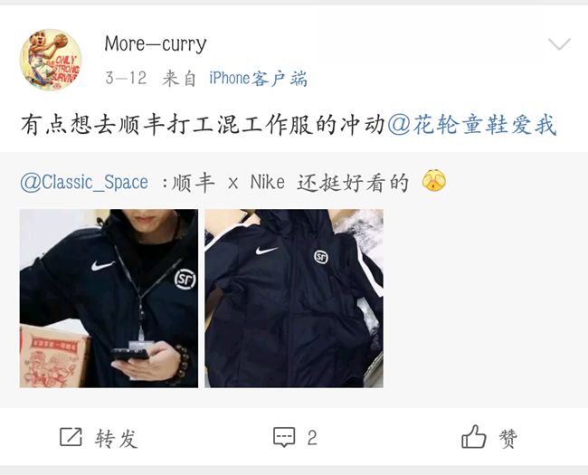Viewport: 588px width, 475px height.
Task: Click the repost arrow-box icon
Action: tap(71, 437)
